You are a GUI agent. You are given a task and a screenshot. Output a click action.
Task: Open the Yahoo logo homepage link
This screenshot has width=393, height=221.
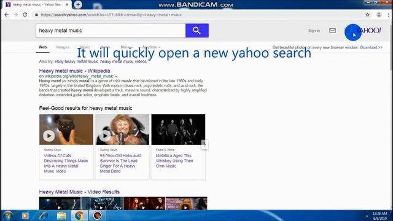pos(368,31)
